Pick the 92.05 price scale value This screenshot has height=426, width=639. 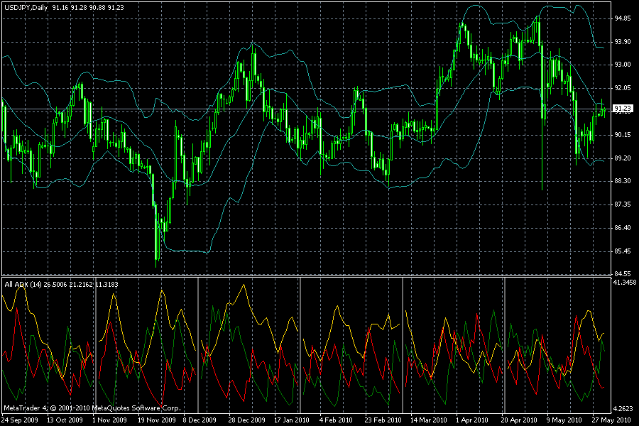tap(623, 87)
